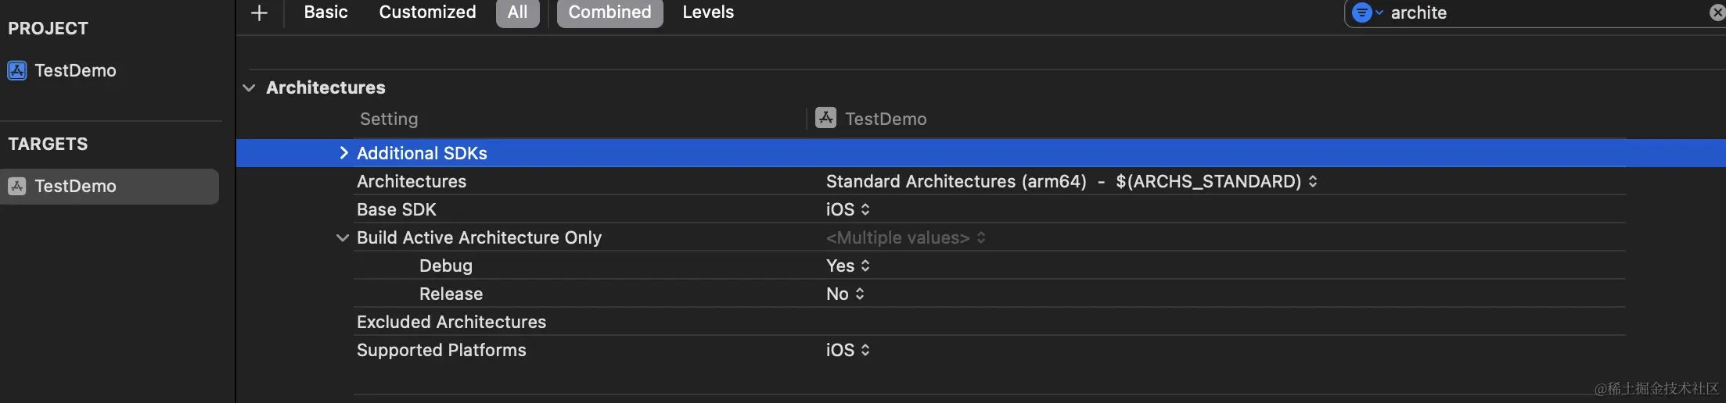Switch to Levels view
This screenshot has width=1726, height=403.
click(x=708, y=12)
